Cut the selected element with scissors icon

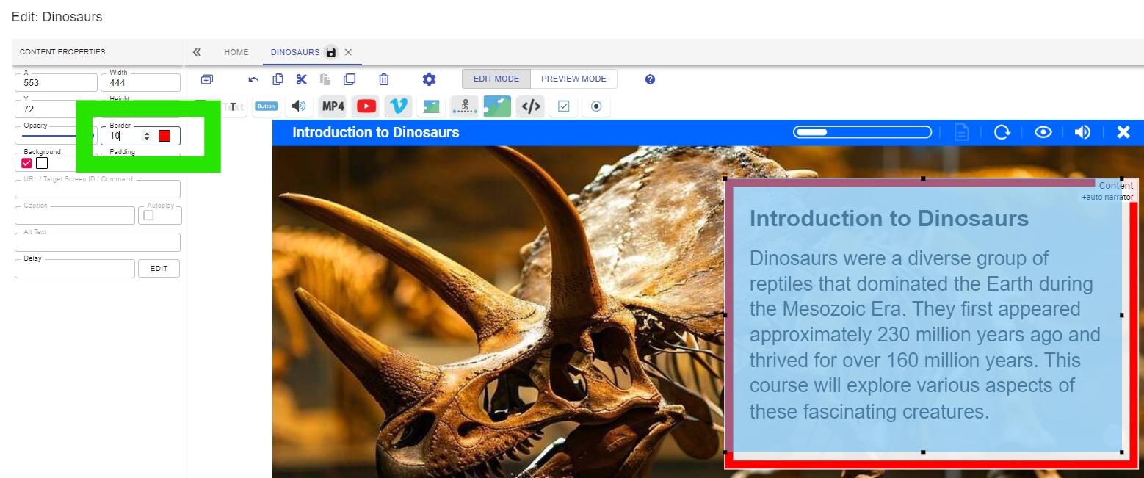tap(301, 79)
